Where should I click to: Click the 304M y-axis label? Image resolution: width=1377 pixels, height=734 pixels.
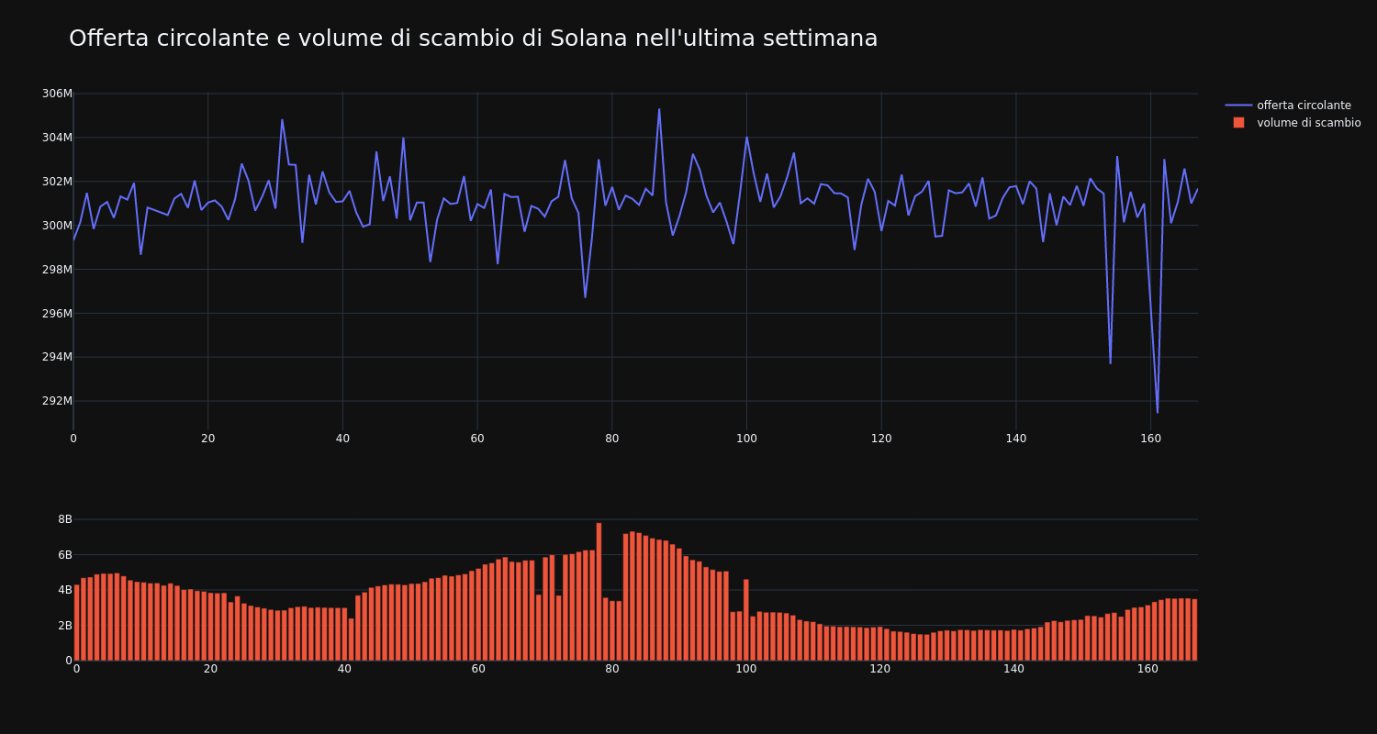coord(57,138)
